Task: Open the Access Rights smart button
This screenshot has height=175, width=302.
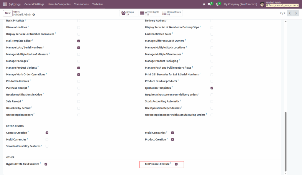Action: pos(150,13)
